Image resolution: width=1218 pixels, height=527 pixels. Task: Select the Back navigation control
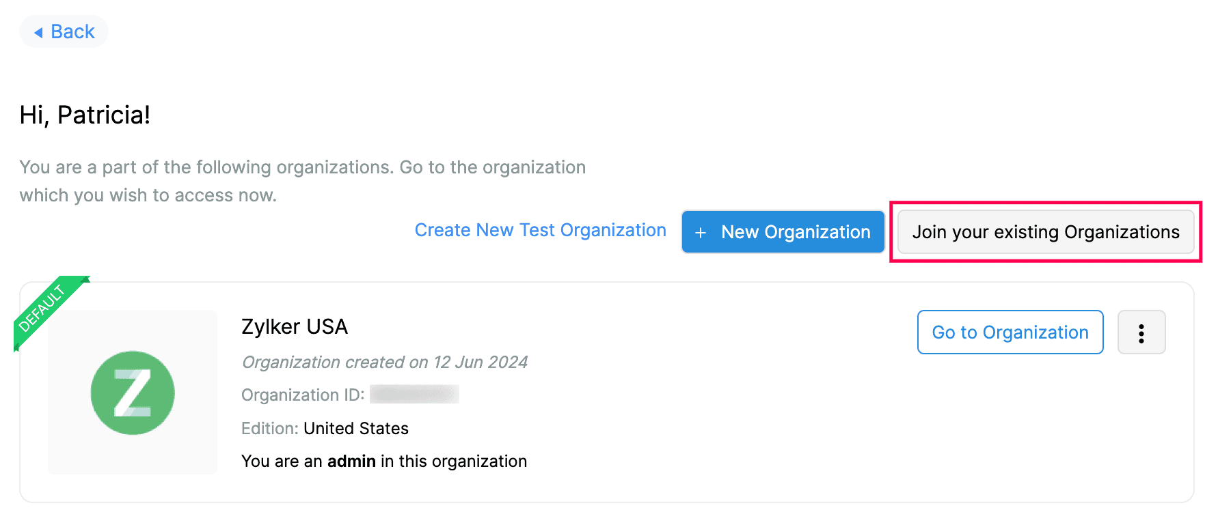[x=63, y=31]
